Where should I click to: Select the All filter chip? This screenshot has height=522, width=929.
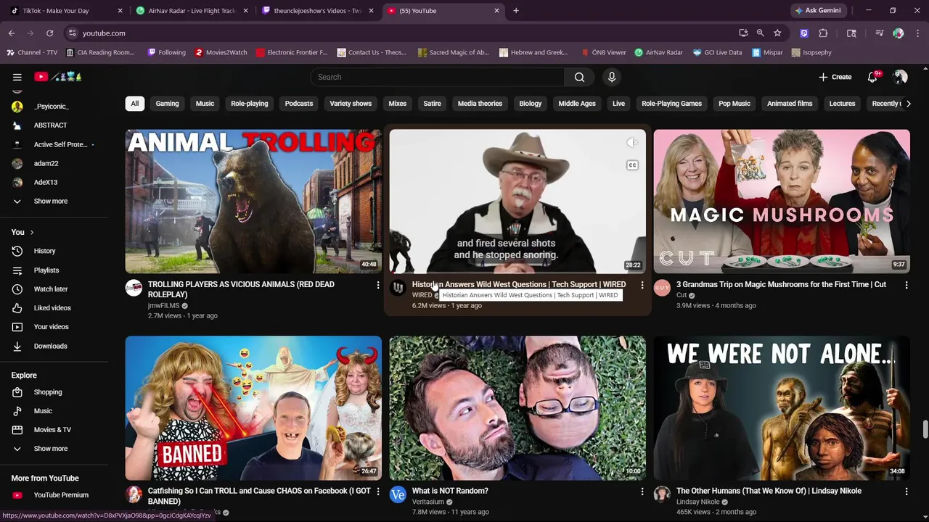pos(134,104)
